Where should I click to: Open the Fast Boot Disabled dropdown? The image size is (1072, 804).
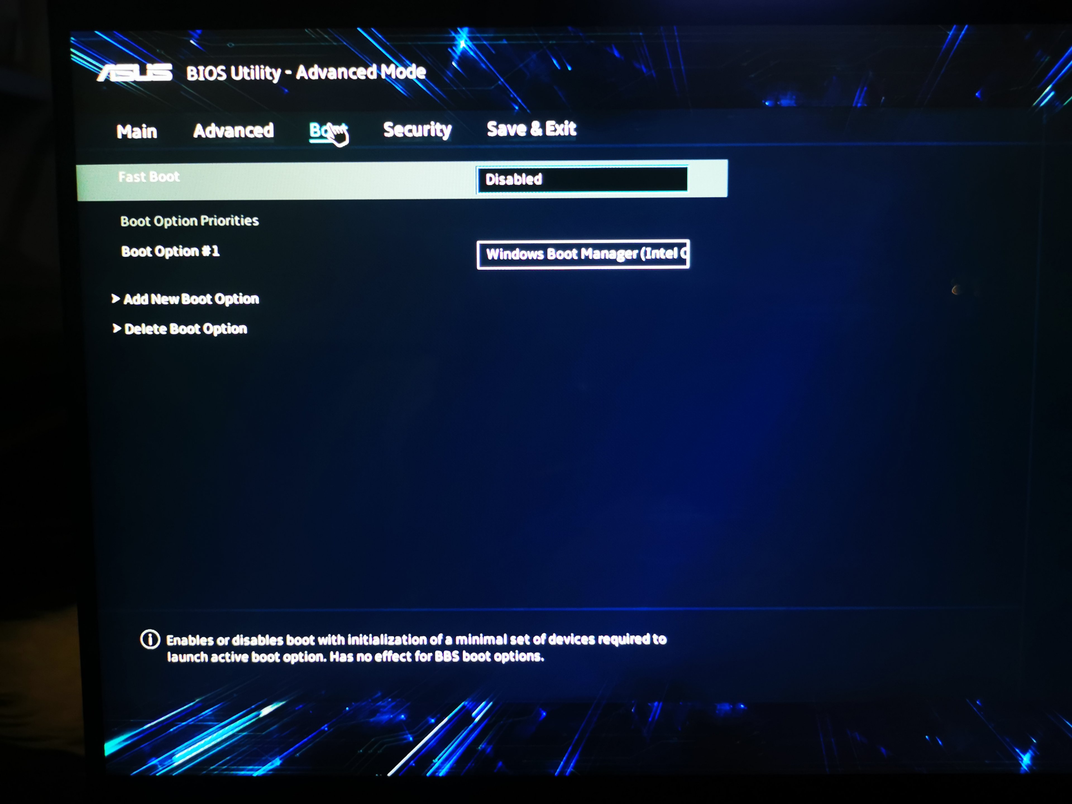coord(582,179)
